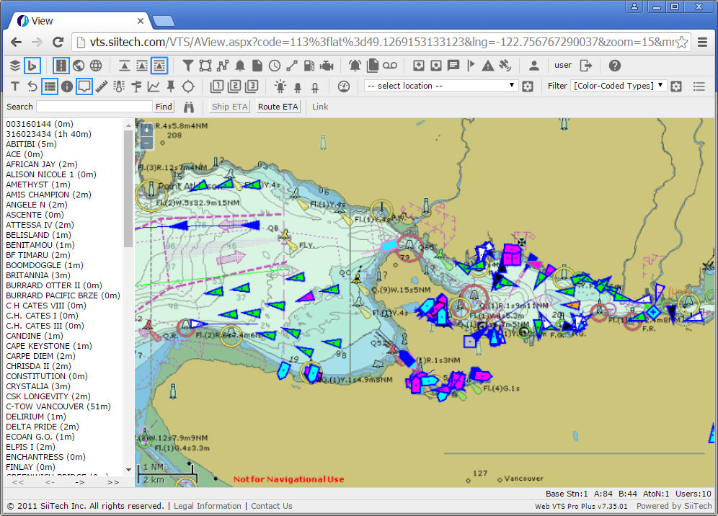Toggle the callout labels button
The width and height of the screenshot is (718, 516).
(x=84, y=86)
